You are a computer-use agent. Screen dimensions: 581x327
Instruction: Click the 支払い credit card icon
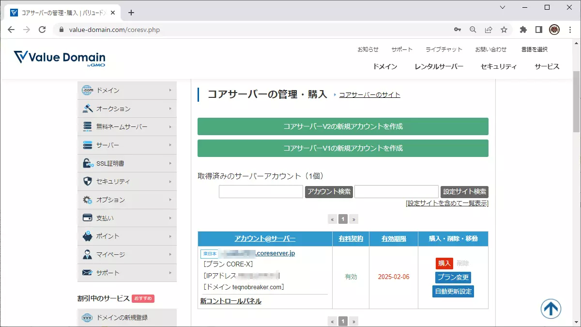click(88, 218)
